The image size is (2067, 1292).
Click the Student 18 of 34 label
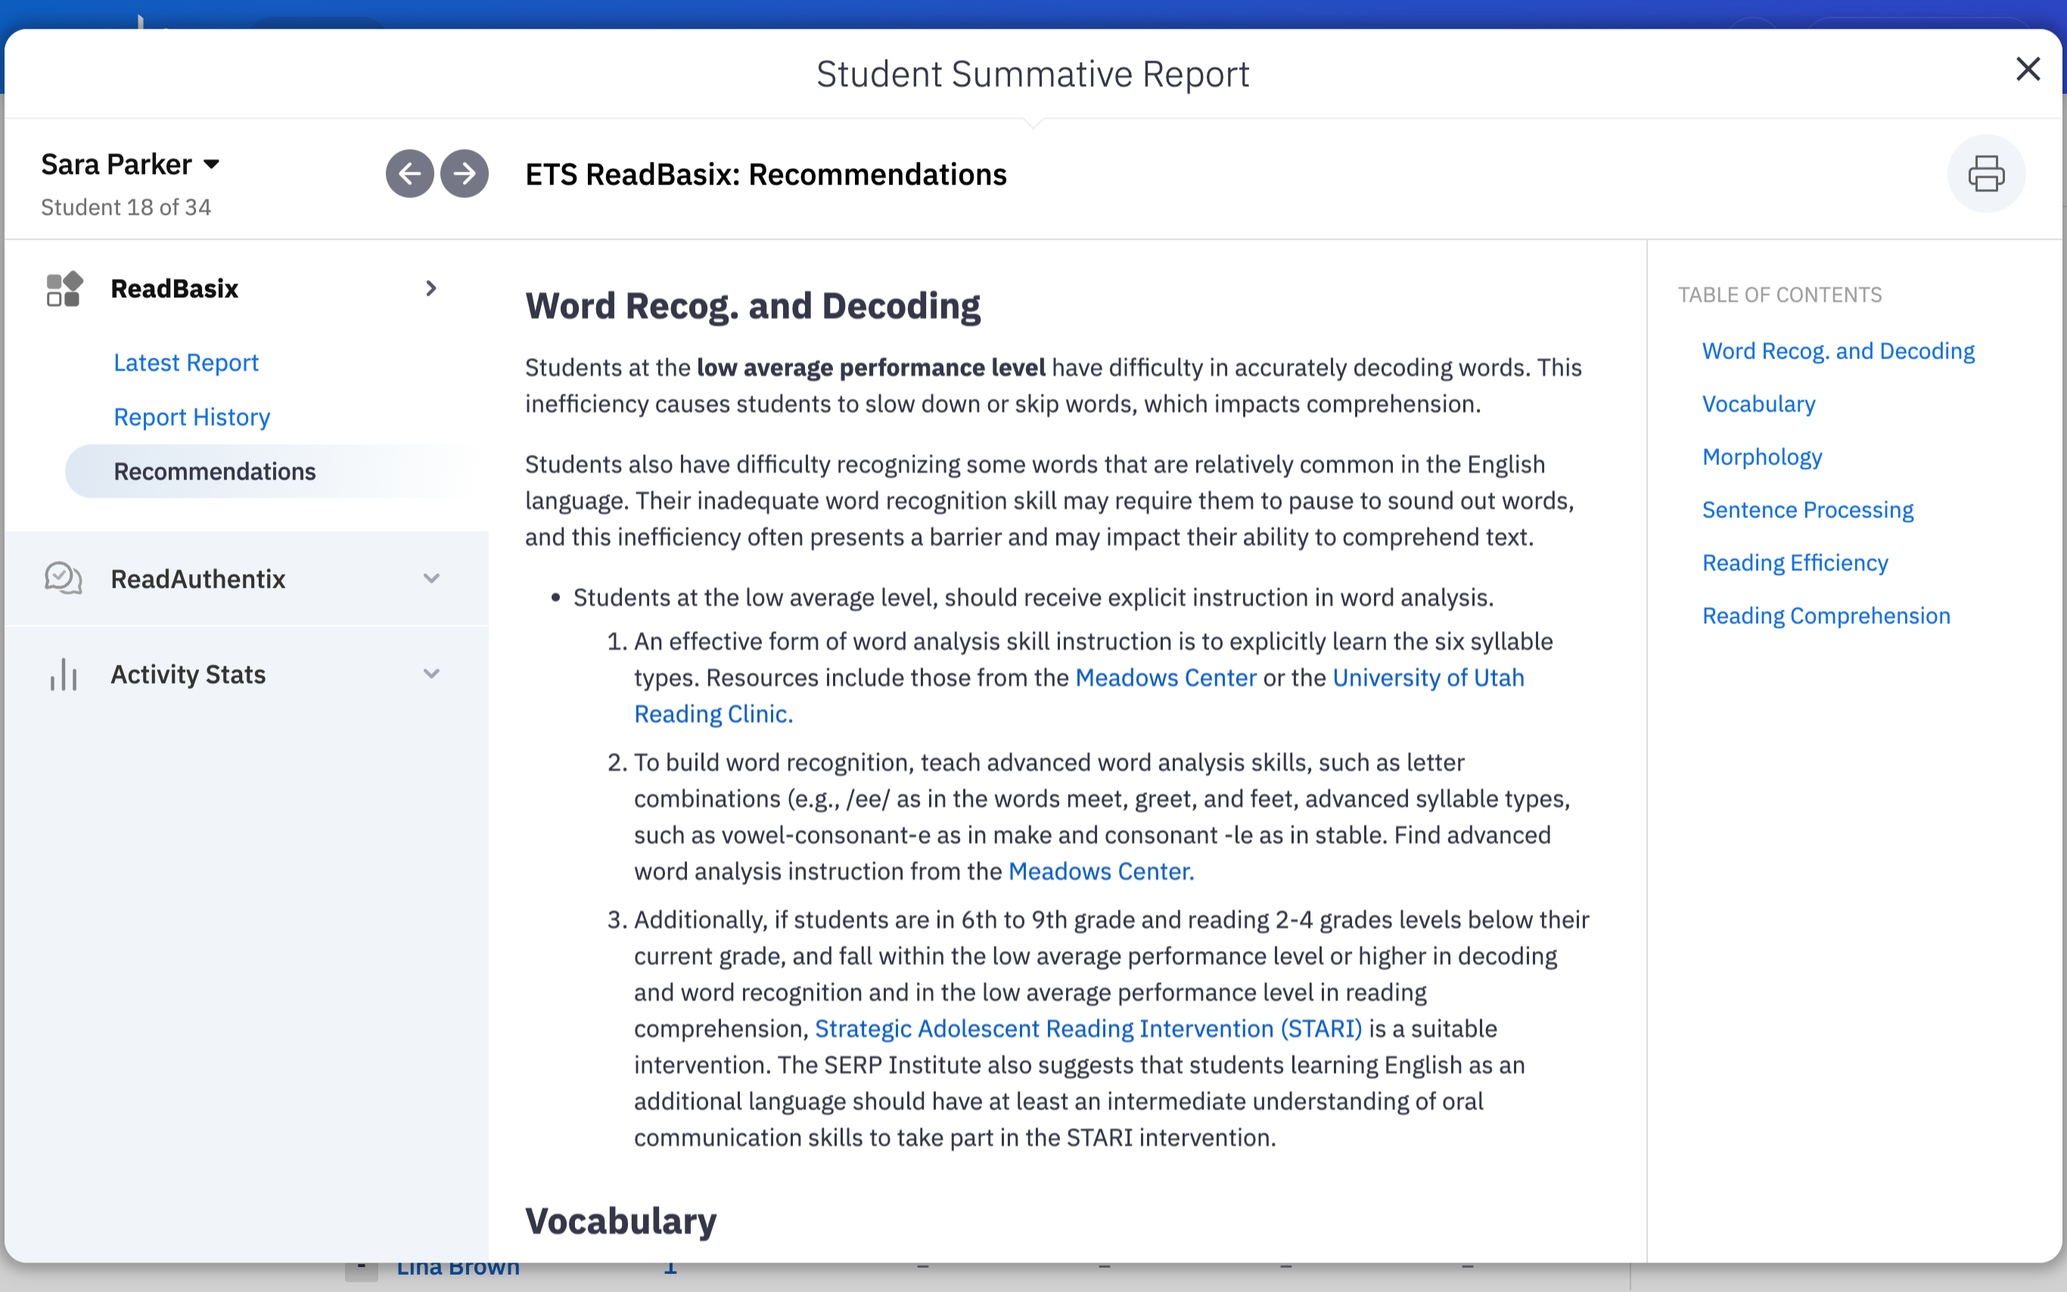click(x=126, y=207)
